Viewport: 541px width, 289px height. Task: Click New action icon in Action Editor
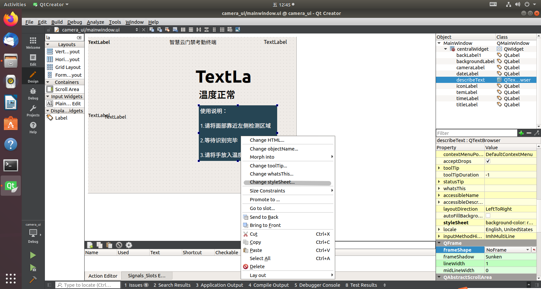pyautogui.click(x=90, y=245)
